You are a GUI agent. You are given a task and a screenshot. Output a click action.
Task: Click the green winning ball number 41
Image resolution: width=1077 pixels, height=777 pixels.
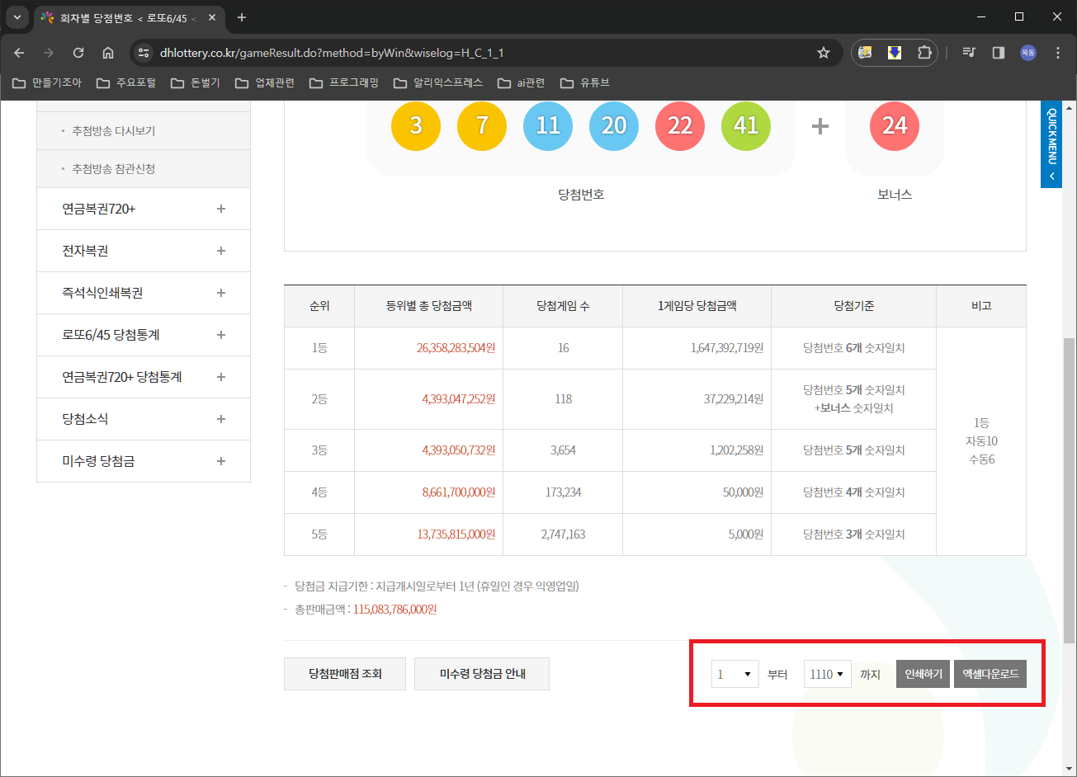[x=746, y=125]
